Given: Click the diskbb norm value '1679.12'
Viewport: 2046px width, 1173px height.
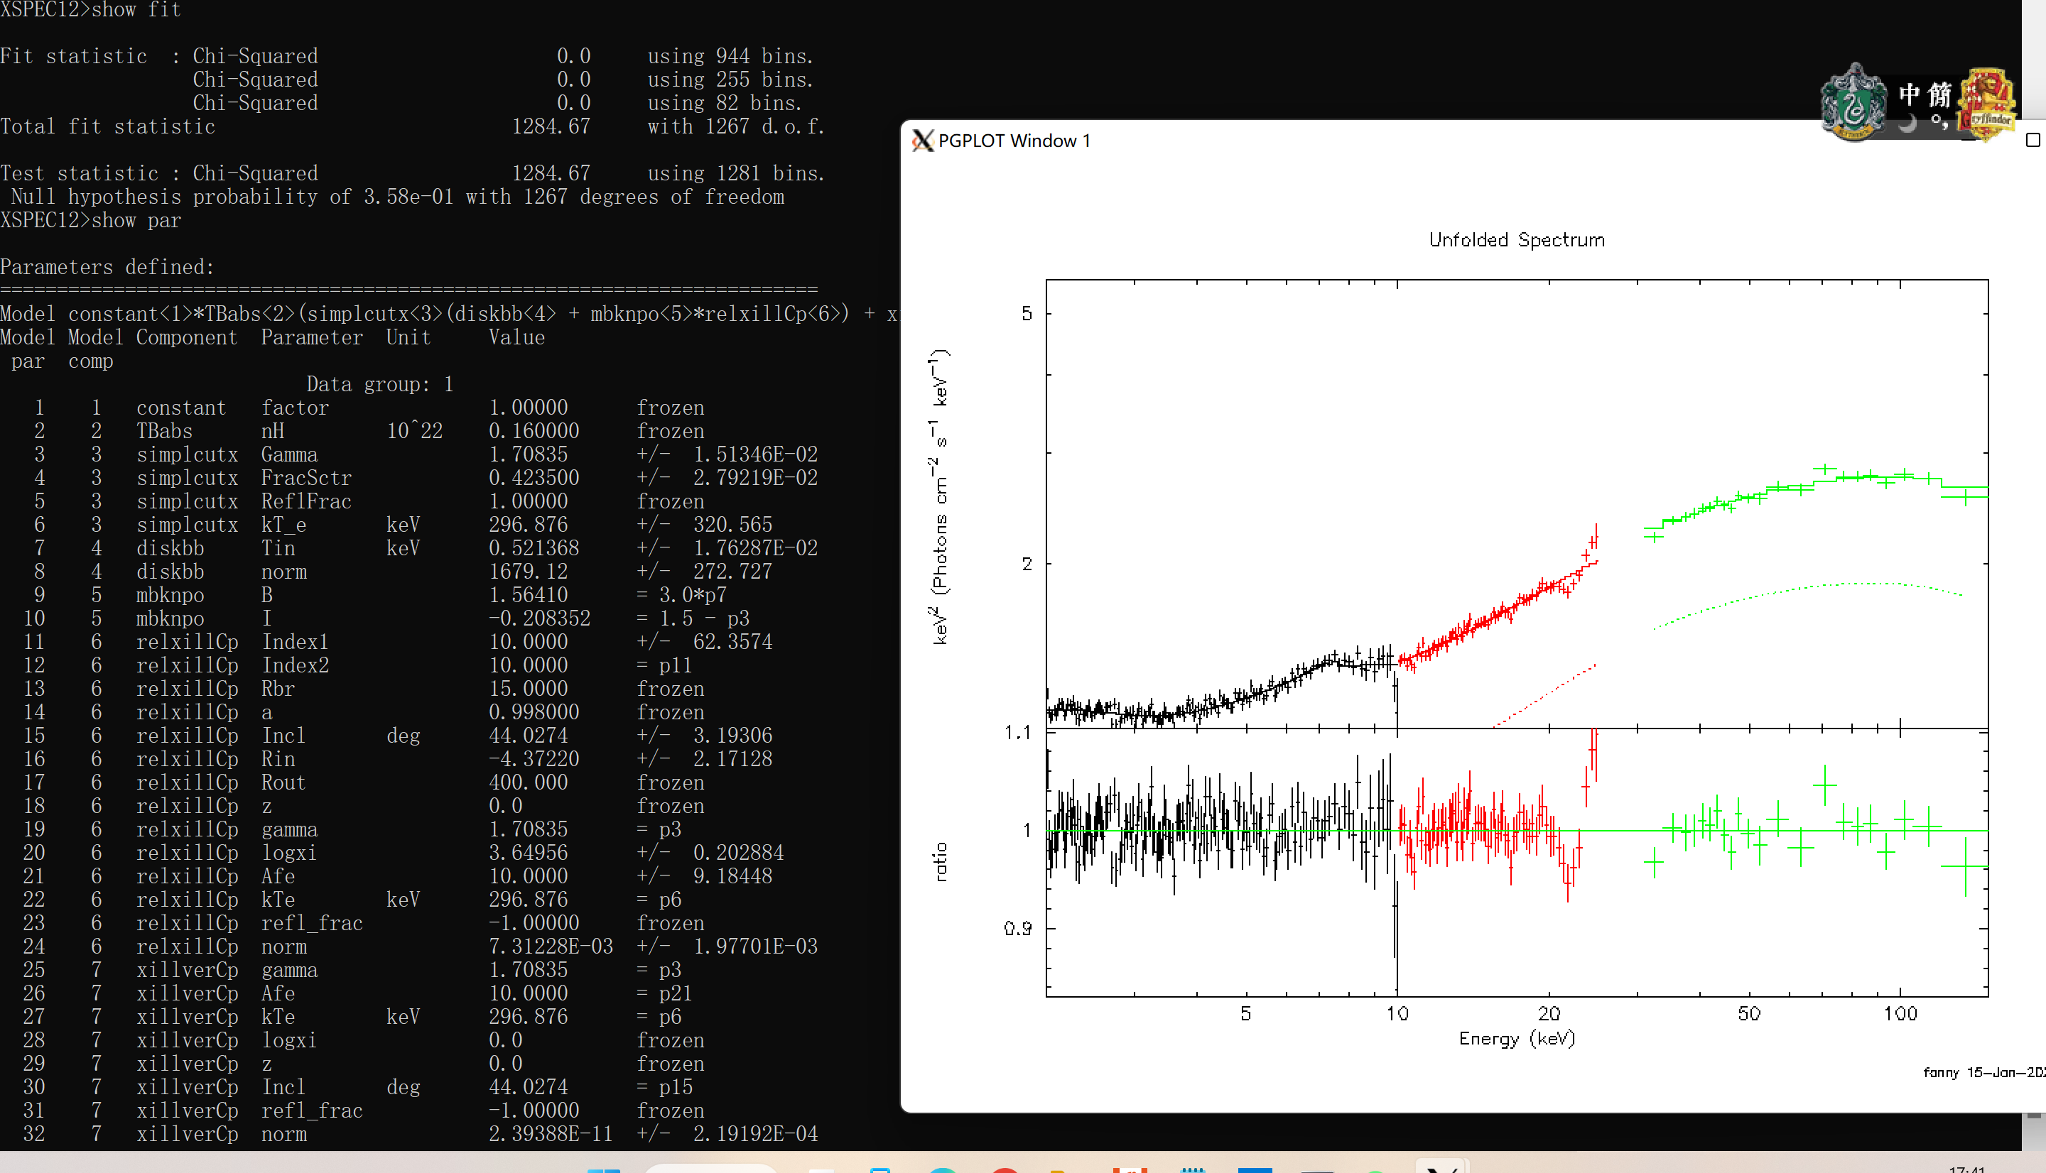Looking at the screenshot, I should point(528,571).
